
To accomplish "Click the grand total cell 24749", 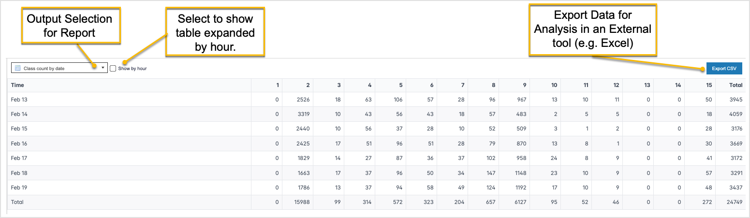I will coord(735,202).
